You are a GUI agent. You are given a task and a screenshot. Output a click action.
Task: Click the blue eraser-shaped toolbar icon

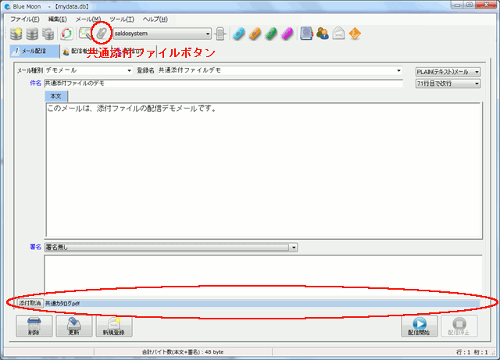point(240,34)
